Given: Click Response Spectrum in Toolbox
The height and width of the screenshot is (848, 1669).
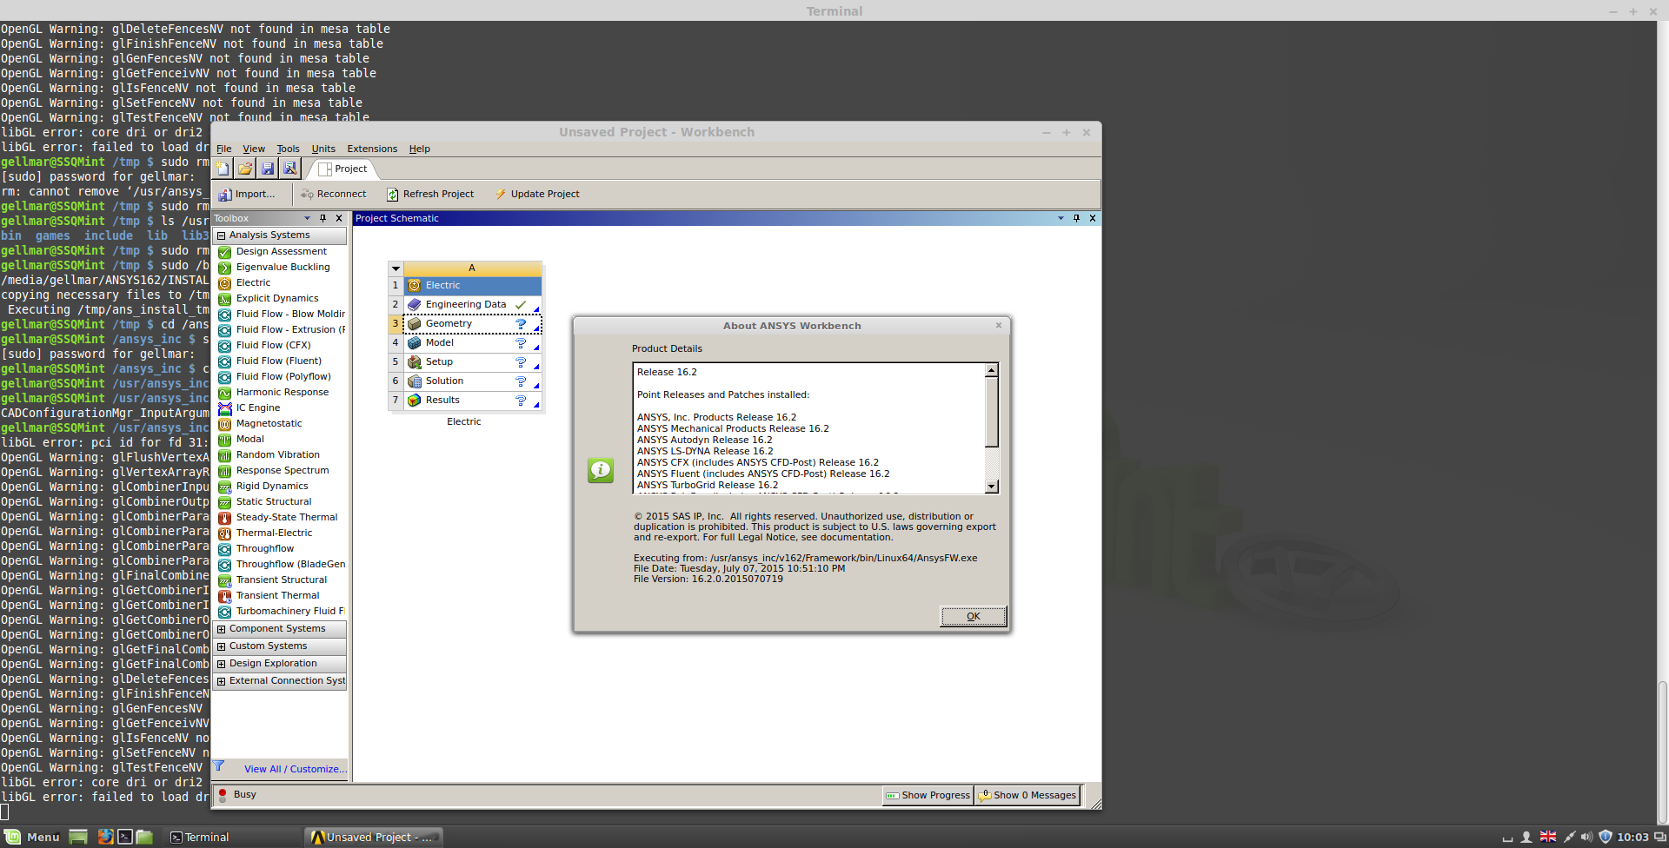Looking at the screenshot, I should pyautogui.click(x=283, y=471).
